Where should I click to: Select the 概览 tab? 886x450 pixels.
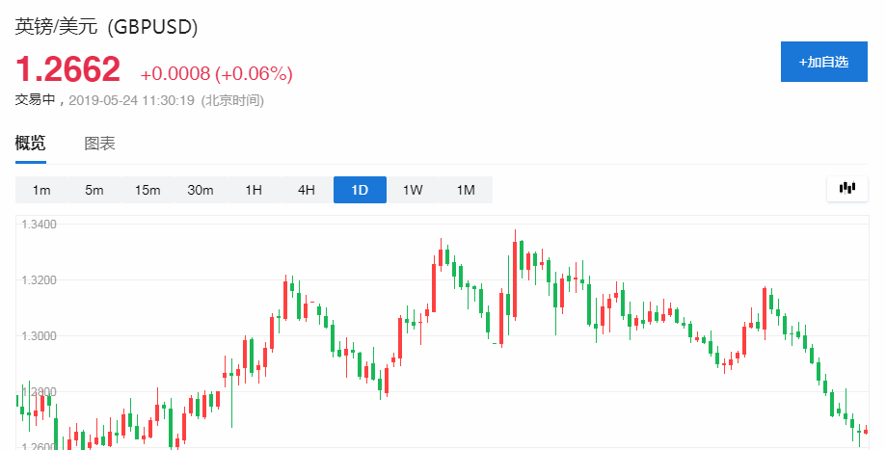30,144
